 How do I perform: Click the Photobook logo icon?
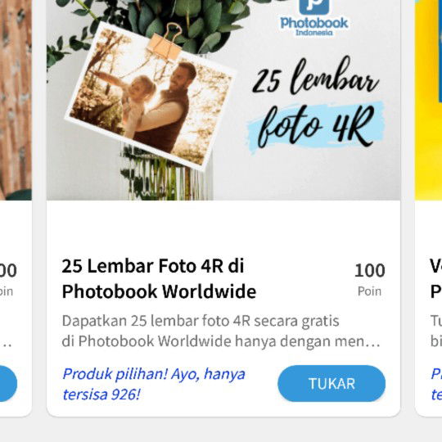click(313, 7)
